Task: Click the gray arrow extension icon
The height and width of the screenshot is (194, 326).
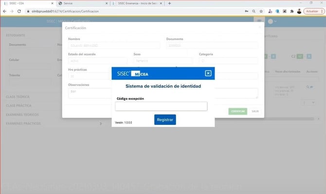Action: tap(285, 11)
